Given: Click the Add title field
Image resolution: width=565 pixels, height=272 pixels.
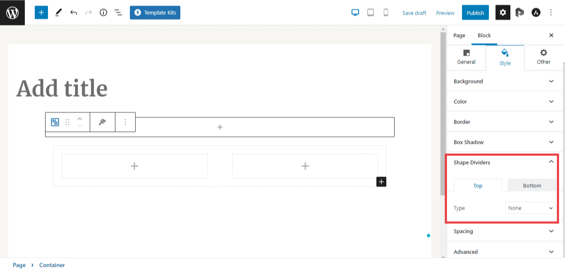Looking at the screenshot, I should point(62,88).
